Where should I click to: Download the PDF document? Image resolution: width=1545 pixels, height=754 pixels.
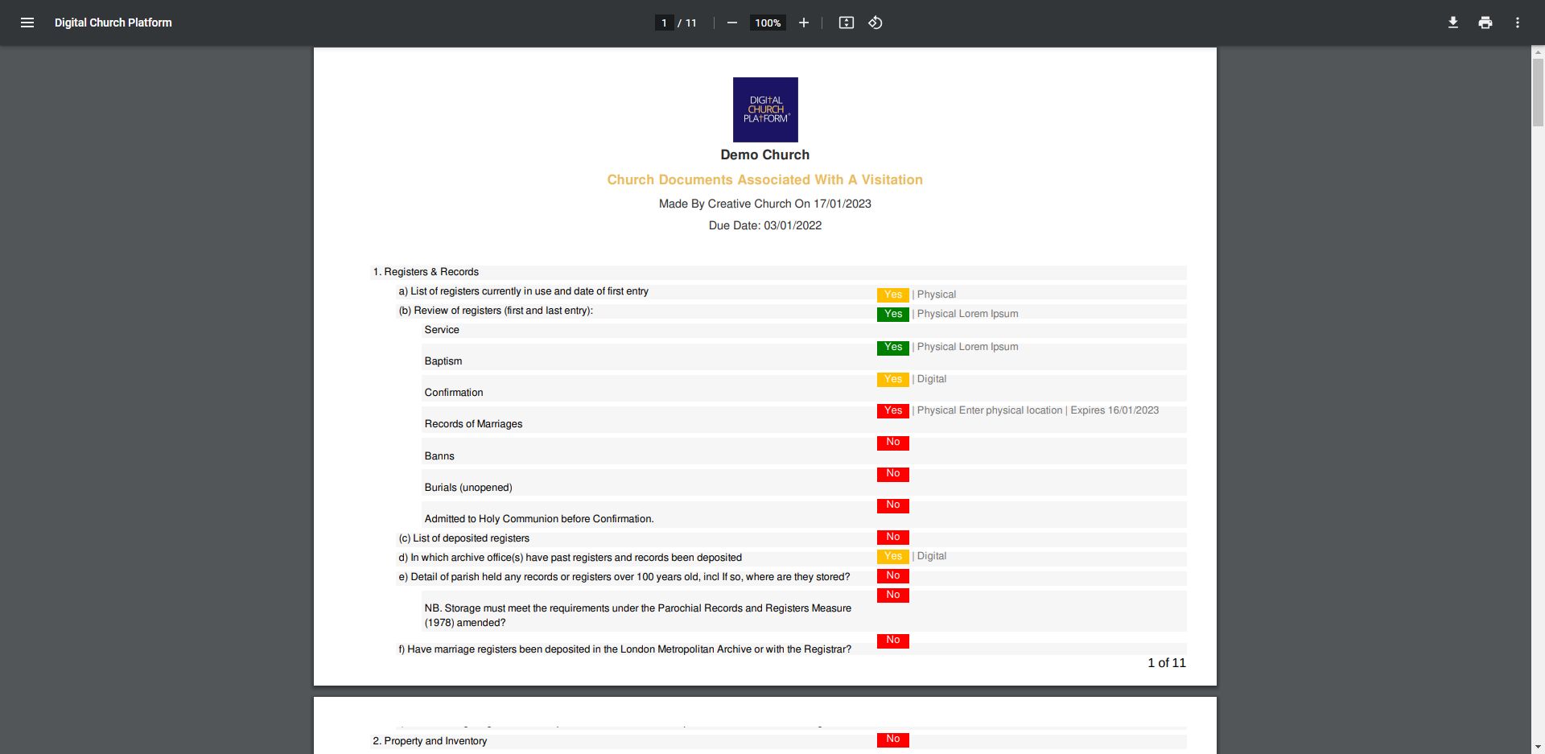[x=1453, y=23]
